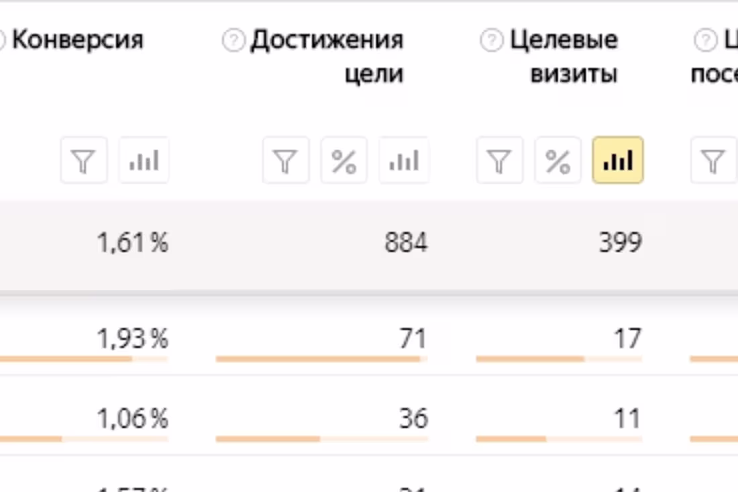Toggle percent view for Целевые визиты
The height and width of the screenshot is (492, 738).
pos(558,160)
